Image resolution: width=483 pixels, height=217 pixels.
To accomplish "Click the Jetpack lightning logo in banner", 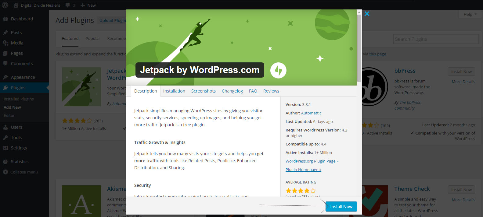I will [278, 70].
